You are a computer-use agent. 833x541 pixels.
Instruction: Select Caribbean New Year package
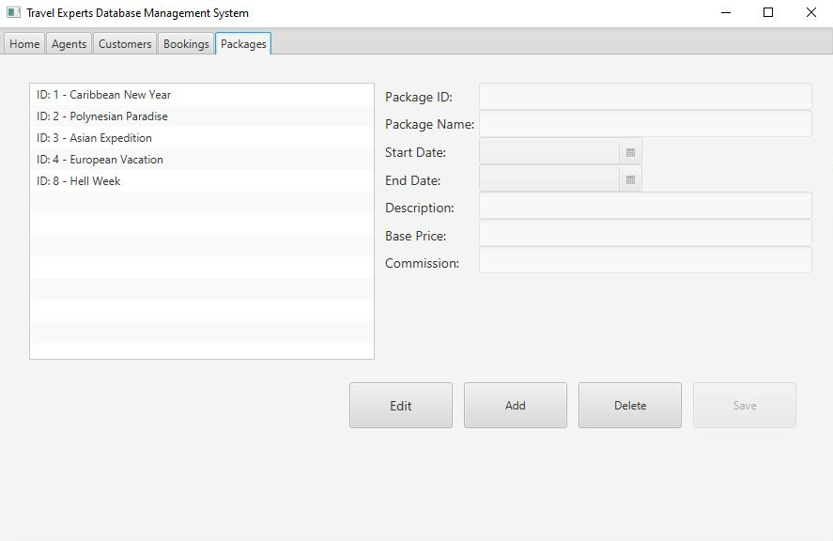[x=103, y=95]
